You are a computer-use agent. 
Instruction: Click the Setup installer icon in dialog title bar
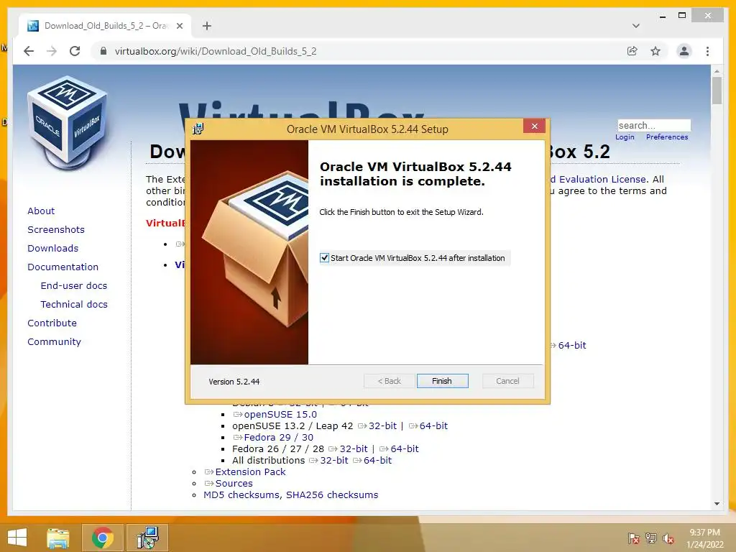pos(198,129)
